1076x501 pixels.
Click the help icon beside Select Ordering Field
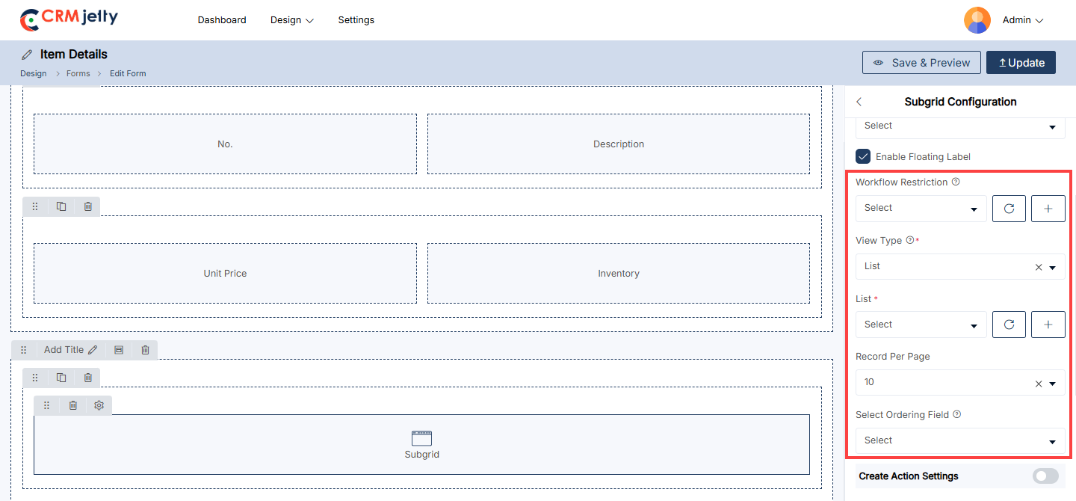pyautogui.click(x=957, y=414)
